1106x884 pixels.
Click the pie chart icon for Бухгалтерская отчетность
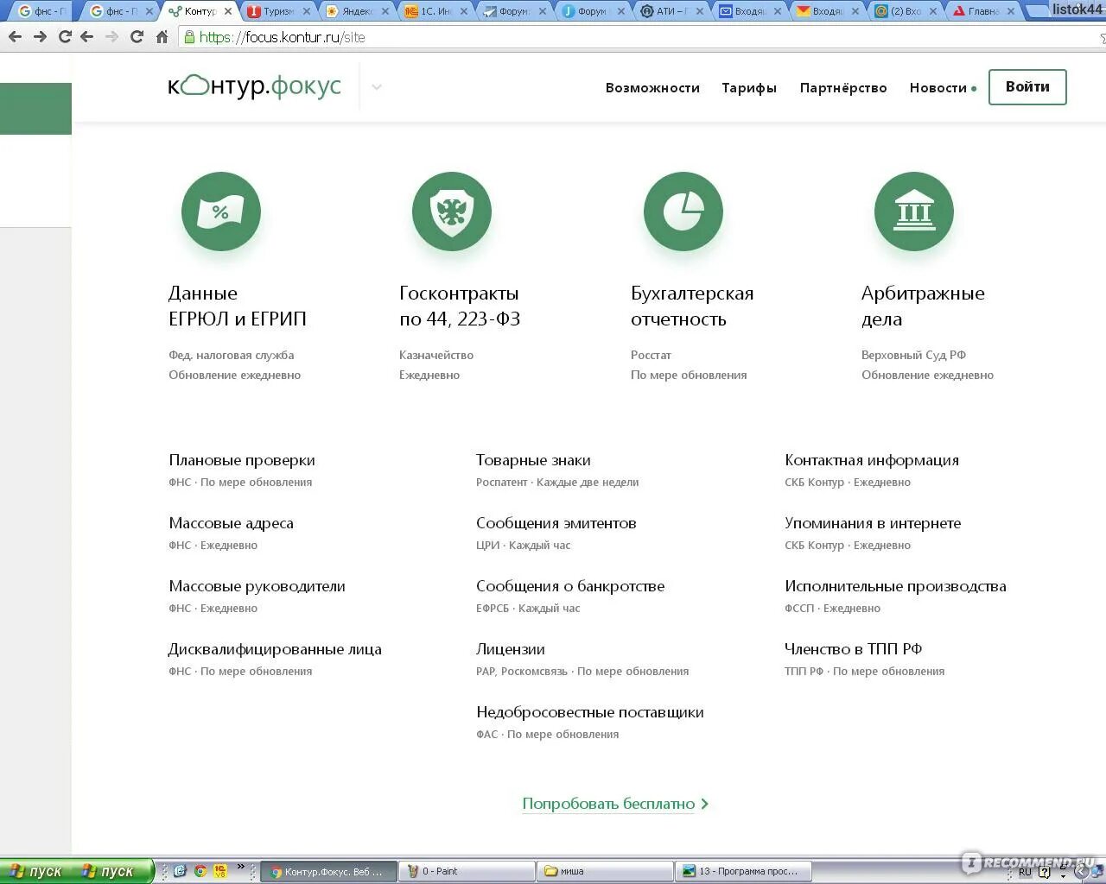[683, 212]
